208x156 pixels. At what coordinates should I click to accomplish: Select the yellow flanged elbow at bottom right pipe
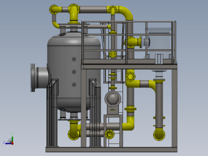(x=159, y=134)
